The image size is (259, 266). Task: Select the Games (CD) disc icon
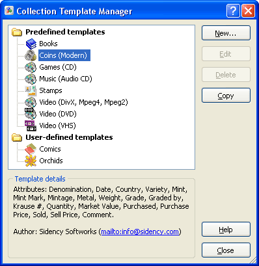tap(31, 67)
